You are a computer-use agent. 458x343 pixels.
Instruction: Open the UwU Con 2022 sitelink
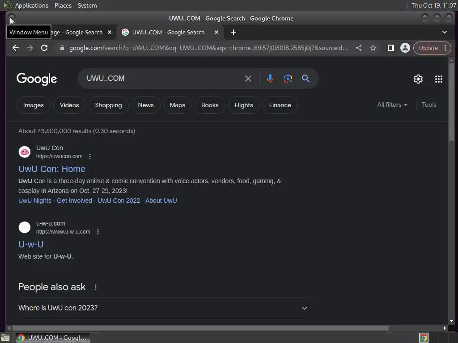click(119, 201)
